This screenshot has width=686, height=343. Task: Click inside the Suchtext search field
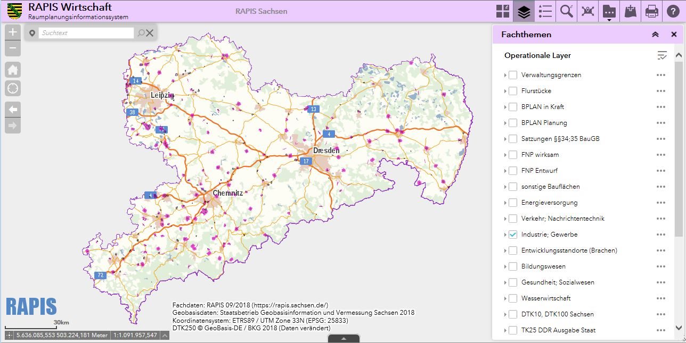pyautogui.click(x=86, y=33)
